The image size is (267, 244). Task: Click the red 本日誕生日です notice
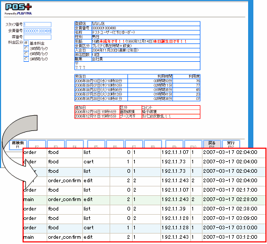pos(170,41)
